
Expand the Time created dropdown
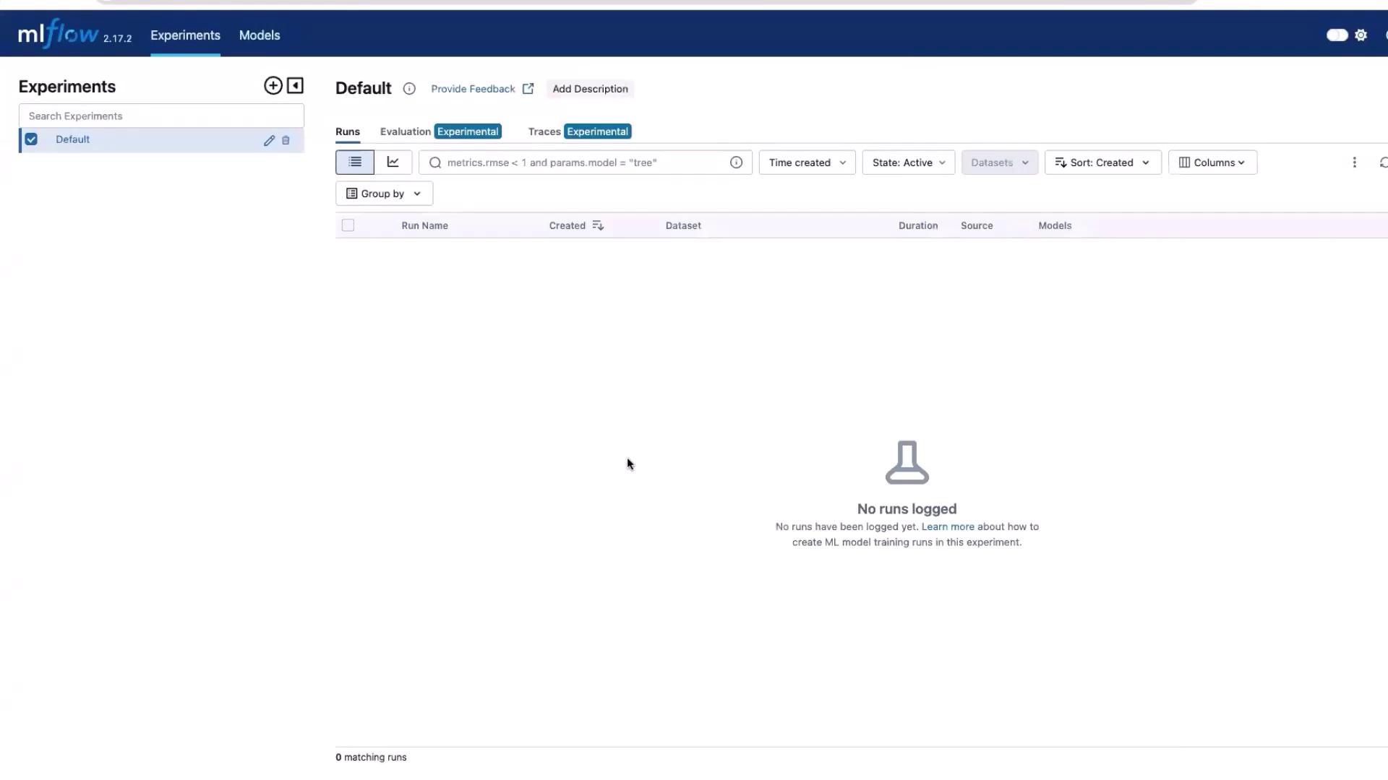pyautogui.click(x=807, y=162)
